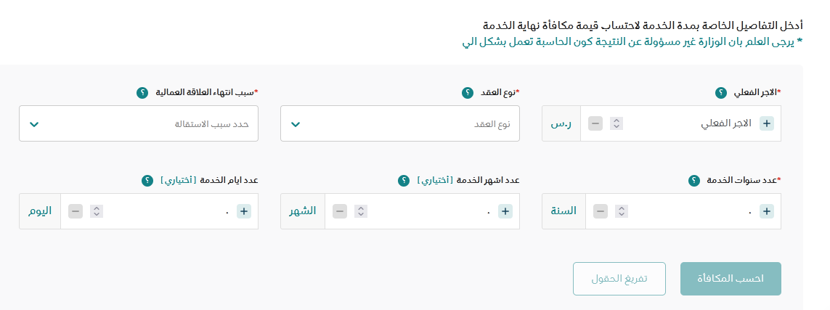The image size is (830, 310).
Task: Click help icon beside سبب انتهاء العلاقة العمالية
Action: pyautogui.click(x=142, y=93)
